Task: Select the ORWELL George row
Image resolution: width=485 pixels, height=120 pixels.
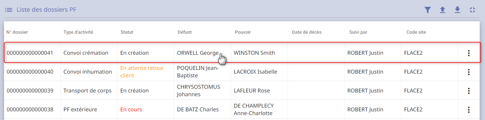Action: pos(242,53)
